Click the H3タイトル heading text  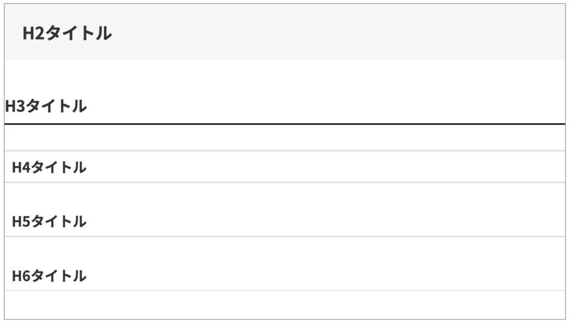pos(46,106)
